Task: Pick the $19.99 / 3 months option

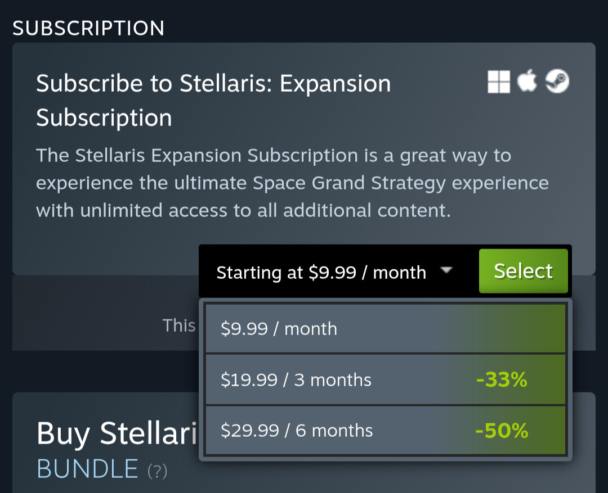Action: (296, 380)
